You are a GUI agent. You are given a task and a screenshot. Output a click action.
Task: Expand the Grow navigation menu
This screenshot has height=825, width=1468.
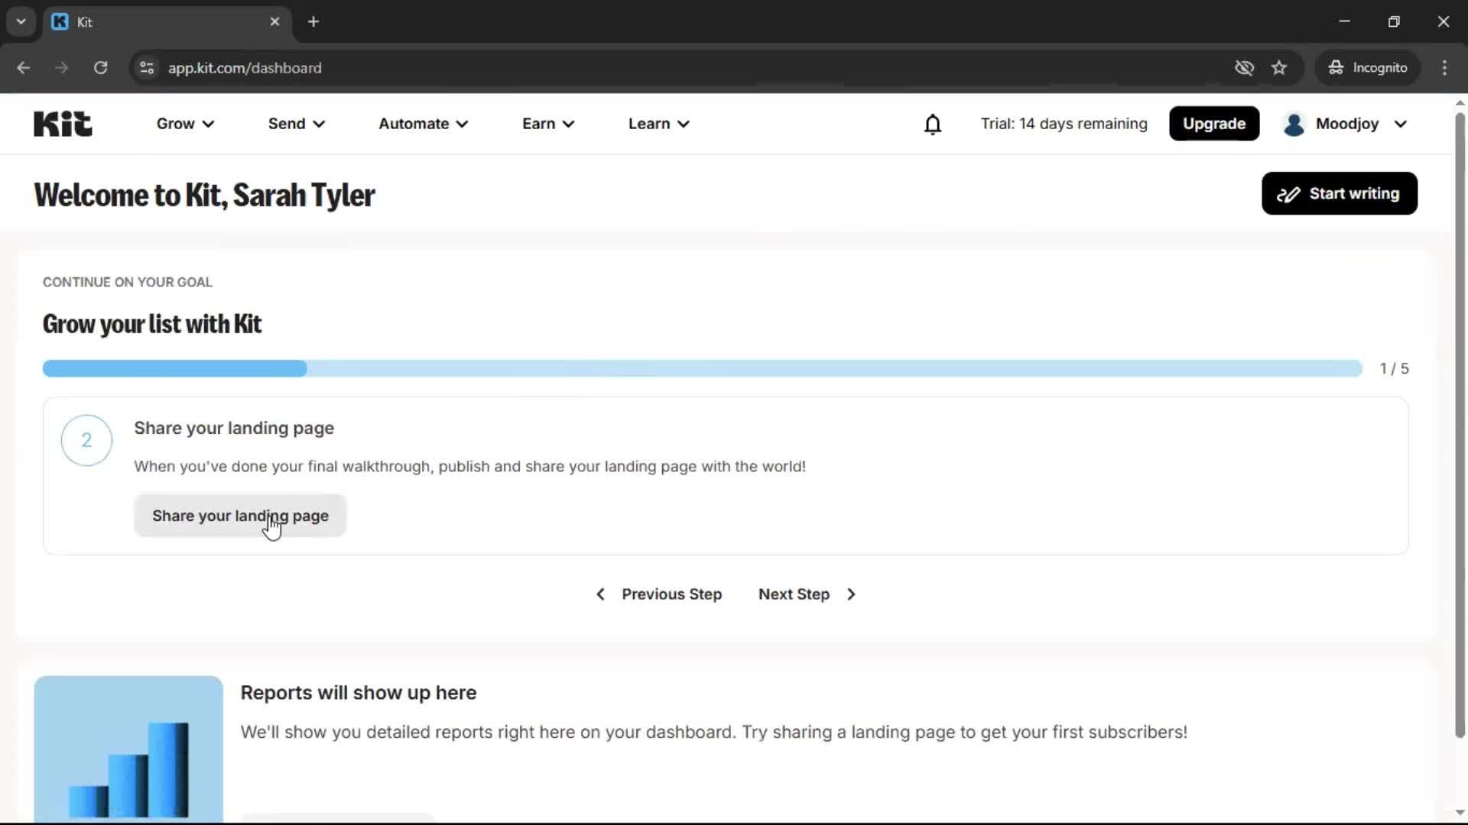pos(184,123)
